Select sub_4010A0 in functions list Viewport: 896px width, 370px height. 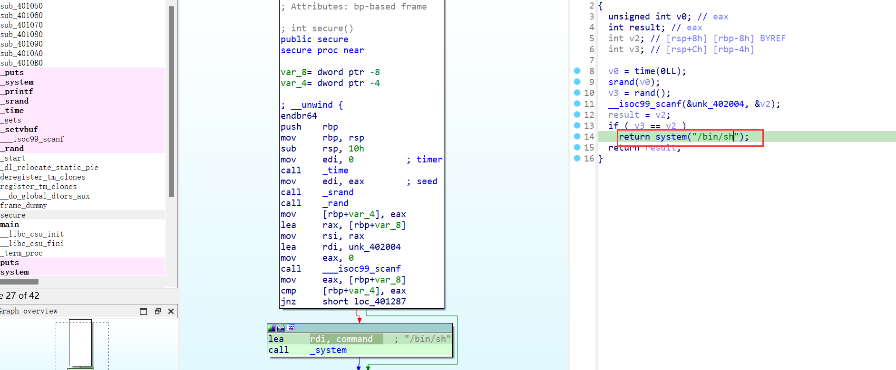[x=82, y=53]
